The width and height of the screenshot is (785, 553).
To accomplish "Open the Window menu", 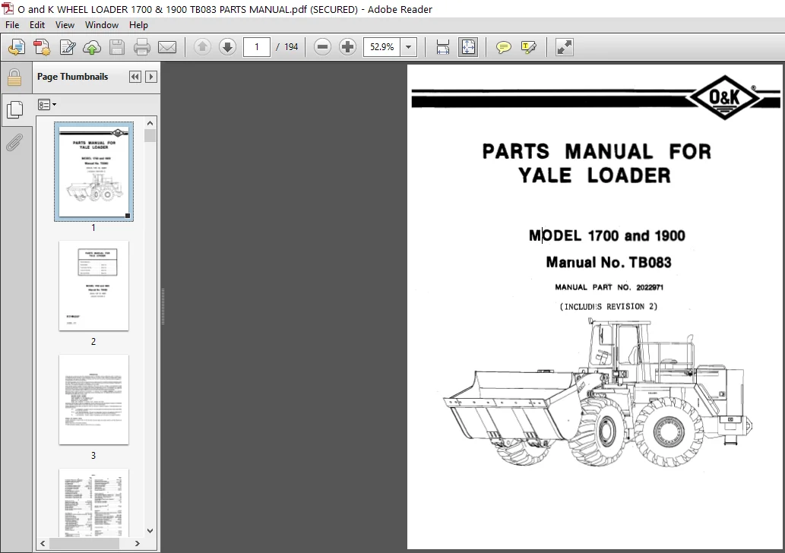I will click(102, 25).
